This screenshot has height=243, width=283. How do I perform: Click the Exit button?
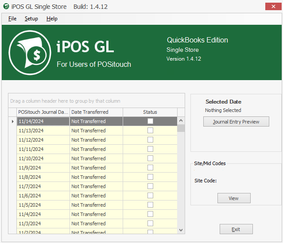coord(236,229)
